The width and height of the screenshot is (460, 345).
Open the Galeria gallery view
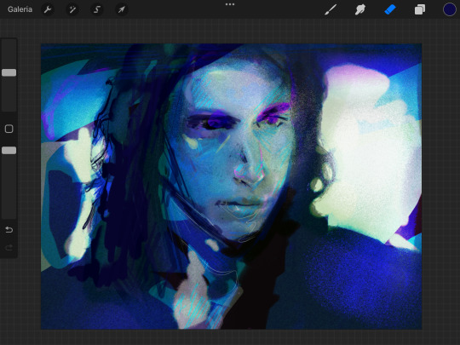(20, 9)
